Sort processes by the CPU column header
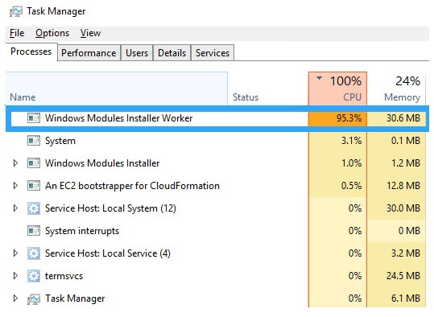The image size is (434, 317). click(x=337, y=89)
